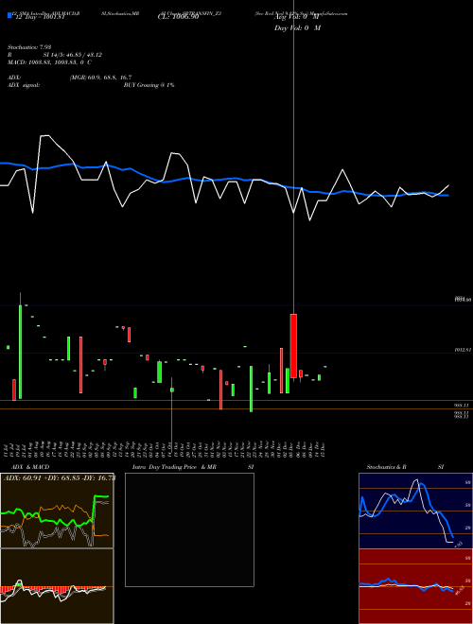Click the 'ADX: 60.91 +DY: 68.85 -DY: 16.73' header
This screenshot has width=473, height=624.
click(60, 477)
